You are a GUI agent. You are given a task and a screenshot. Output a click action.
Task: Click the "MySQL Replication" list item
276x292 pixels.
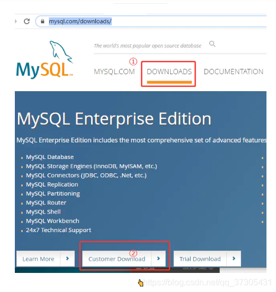(52, 184)
